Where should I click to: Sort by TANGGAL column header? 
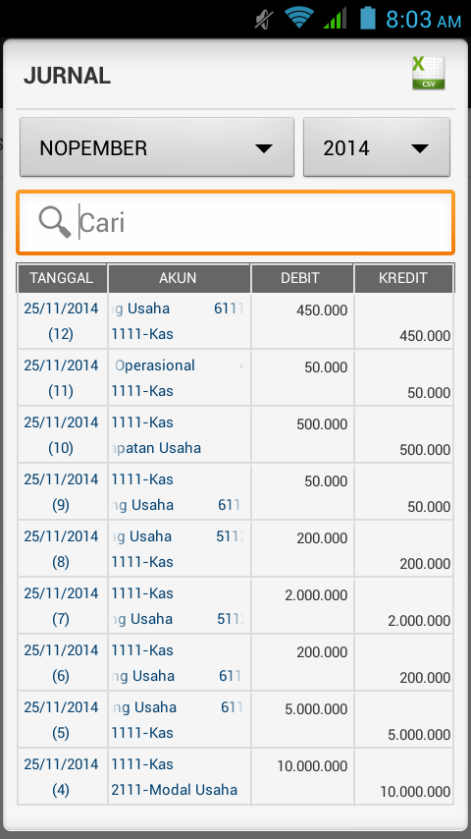(62, 278)
